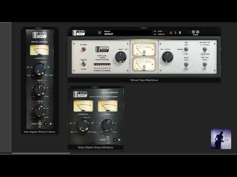Flip the Tape Type toggle switch
The height and width of the screenshot is (177, 237).
(x=204, y=64)
